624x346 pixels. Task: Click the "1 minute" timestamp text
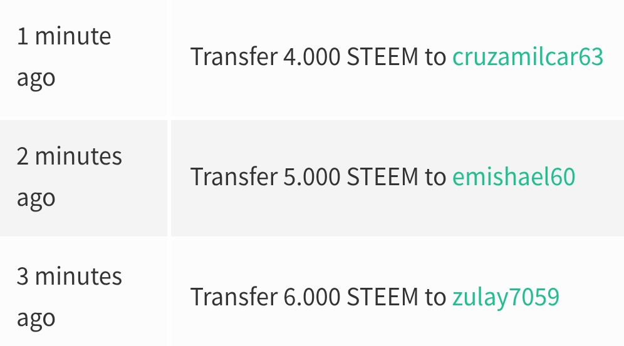point(64,36)
